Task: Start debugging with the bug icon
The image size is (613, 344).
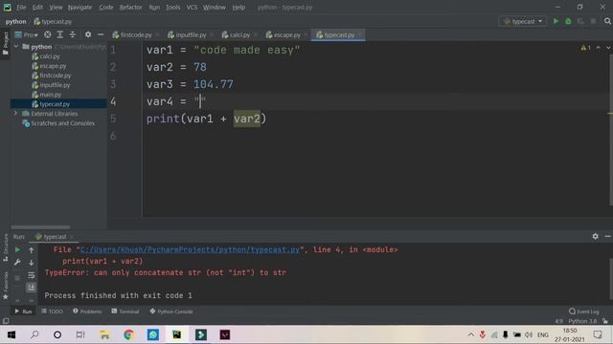Action: tap(568, 21)
